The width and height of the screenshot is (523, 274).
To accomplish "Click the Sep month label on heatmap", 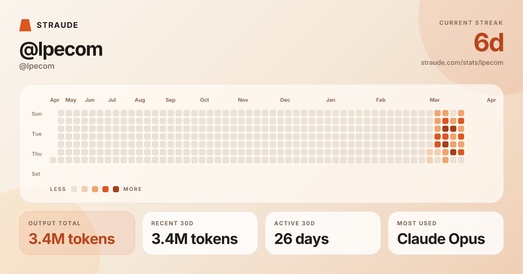I will coord(170,100).
